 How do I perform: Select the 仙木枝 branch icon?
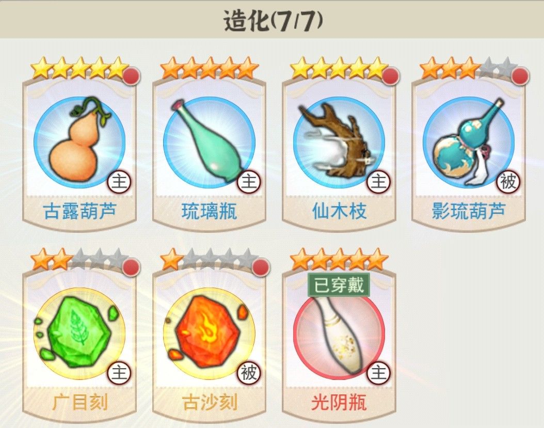click(x=339, y=142)
